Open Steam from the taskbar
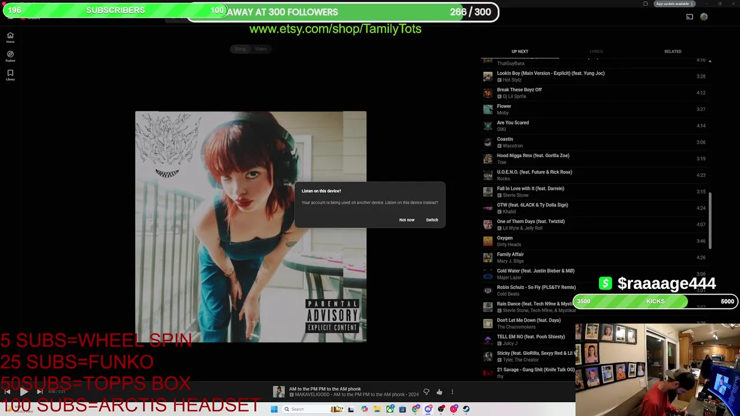Screen dimensions: 740x416 coord(466,409)
